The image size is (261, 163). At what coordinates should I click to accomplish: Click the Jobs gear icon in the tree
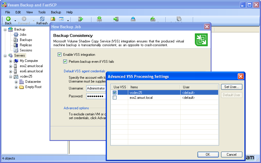(x=16, y=35)
